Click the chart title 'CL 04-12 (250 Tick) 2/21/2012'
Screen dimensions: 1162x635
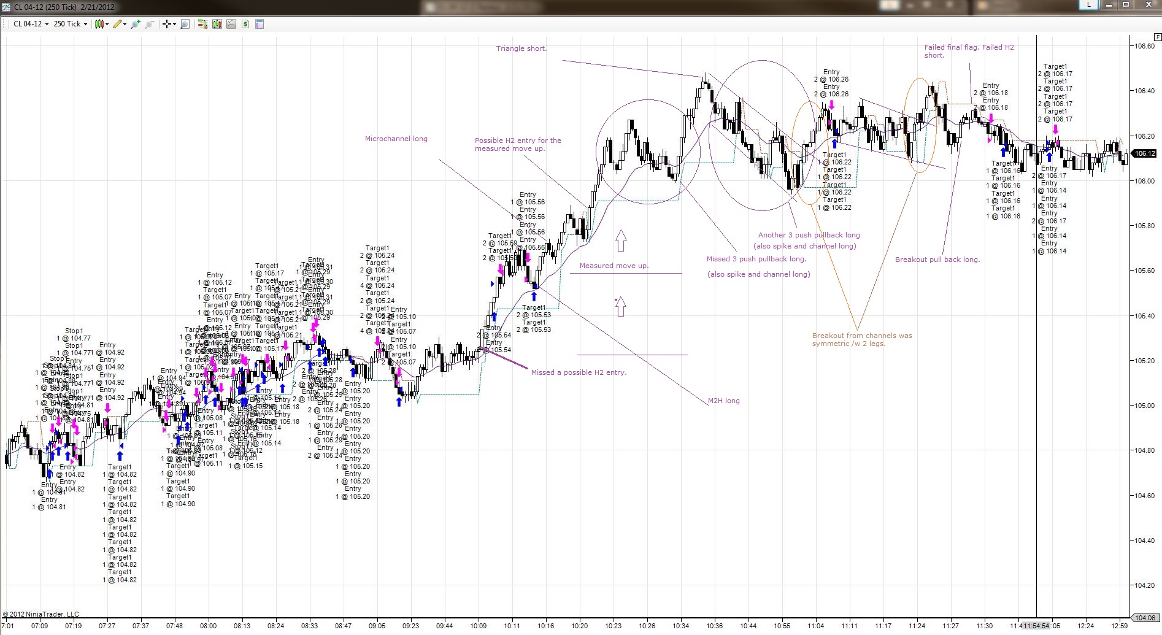coord(63,7)
